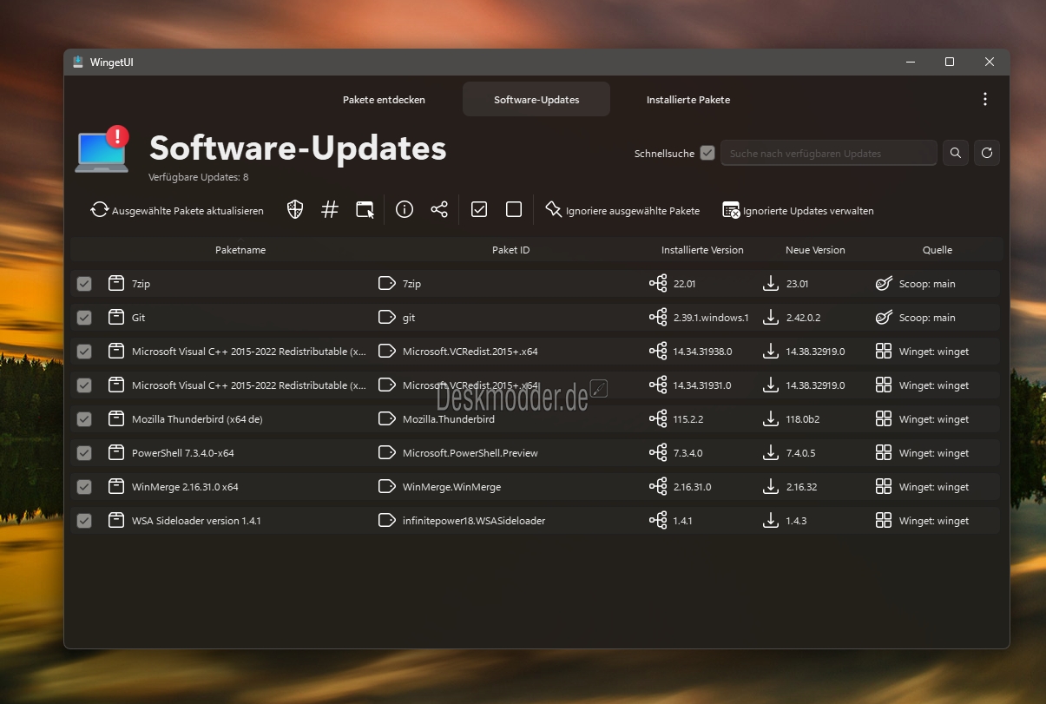Click installed version 115.2.2
1046x704 pixels.
688,419
